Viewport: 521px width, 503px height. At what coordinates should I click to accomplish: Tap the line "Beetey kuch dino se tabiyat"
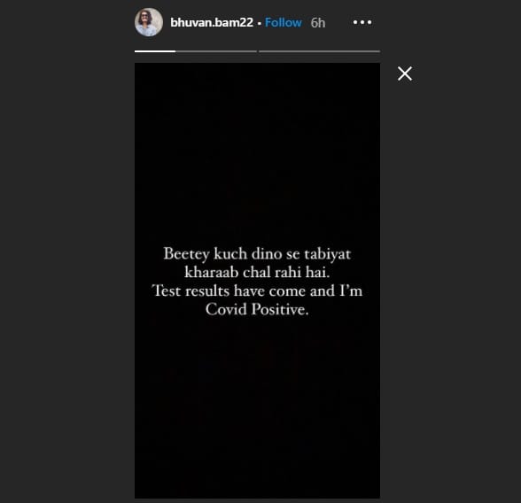[x=257, y=254]
